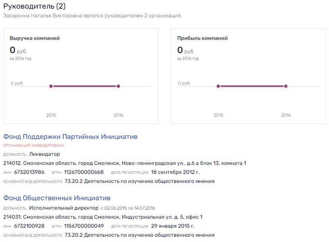Click INN number 6732013986
Image resolution: width=329 pixels, height=242 pixels.
click(30, 172)
